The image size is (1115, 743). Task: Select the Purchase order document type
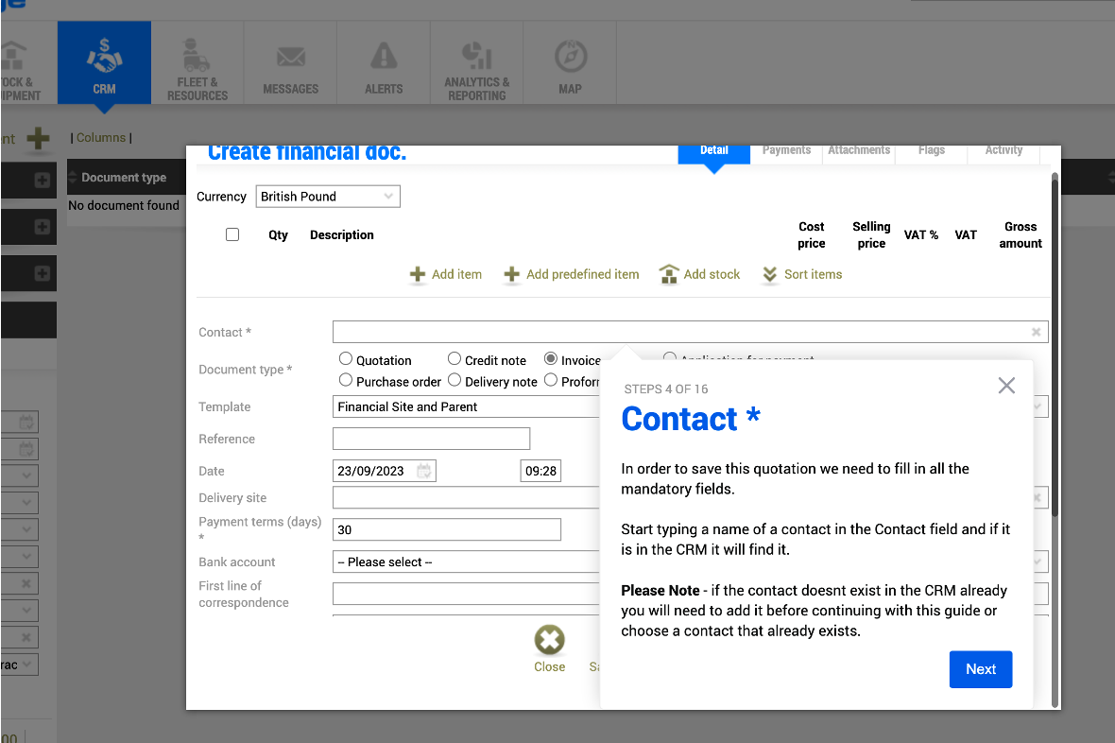[346, 380]
